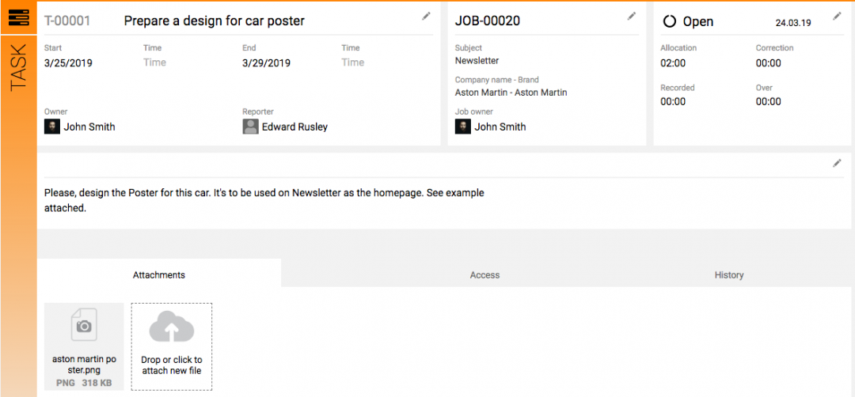Edit task title using pencil icon
Screen dimensions: 855x397
[426, 17]
